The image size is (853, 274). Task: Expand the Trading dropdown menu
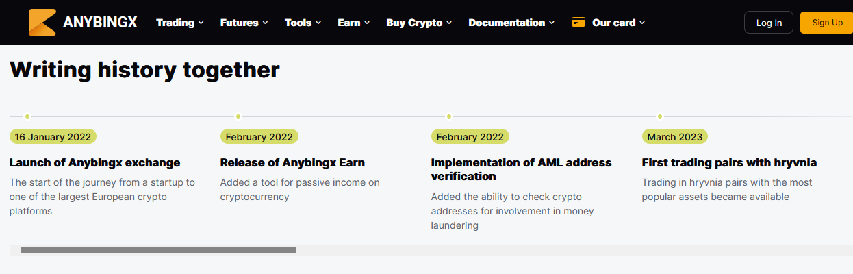[x=180, y=23]
